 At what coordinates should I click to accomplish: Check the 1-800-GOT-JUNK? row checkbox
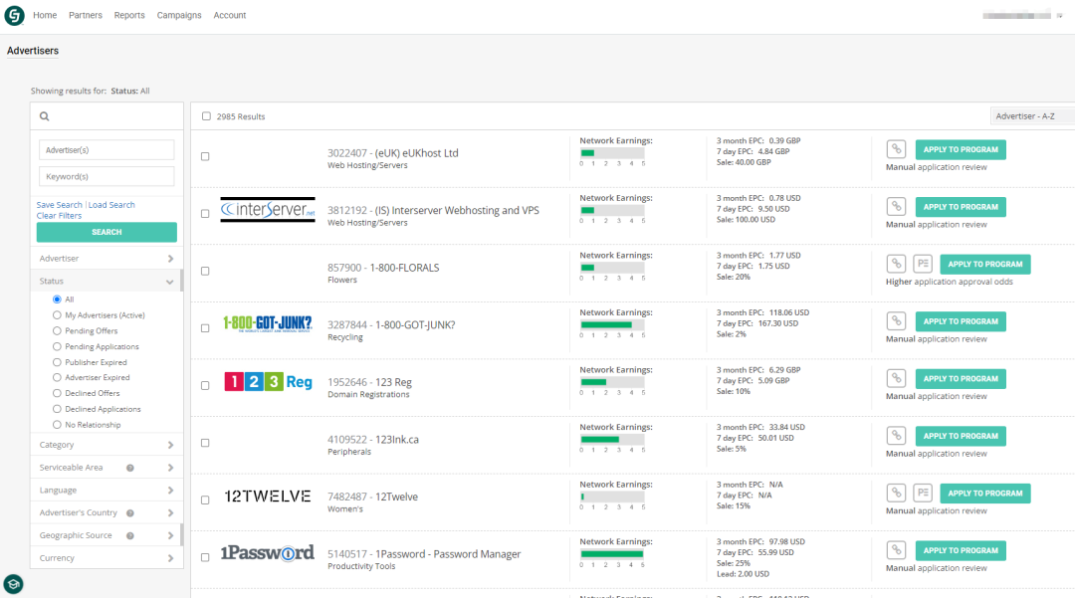coord(205,328)
